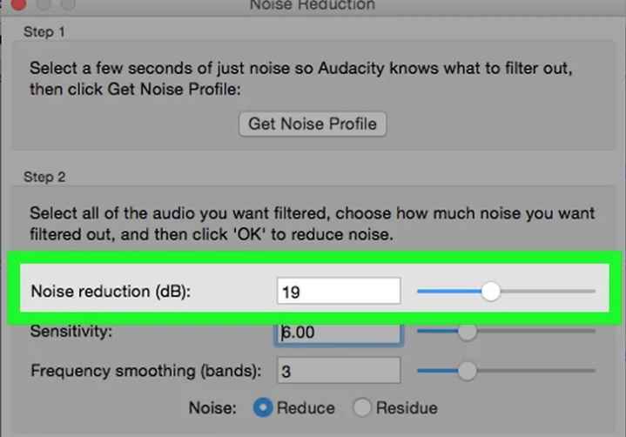Click the Sensitivity value input field
Screen dimensions: 626x437
coord(339,333)
